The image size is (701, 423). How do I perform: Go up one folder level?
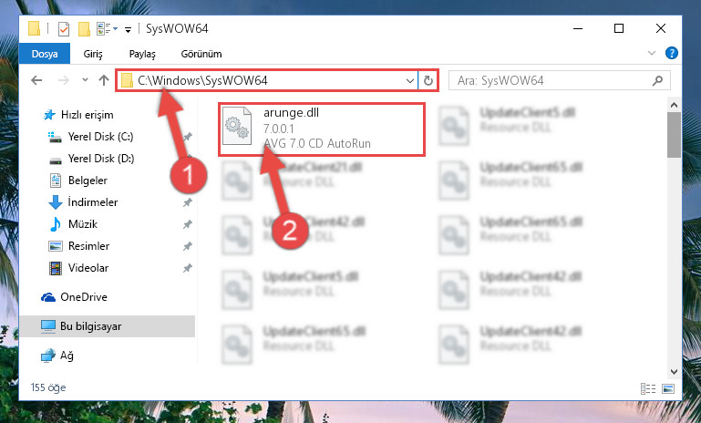tap(104, 80)
